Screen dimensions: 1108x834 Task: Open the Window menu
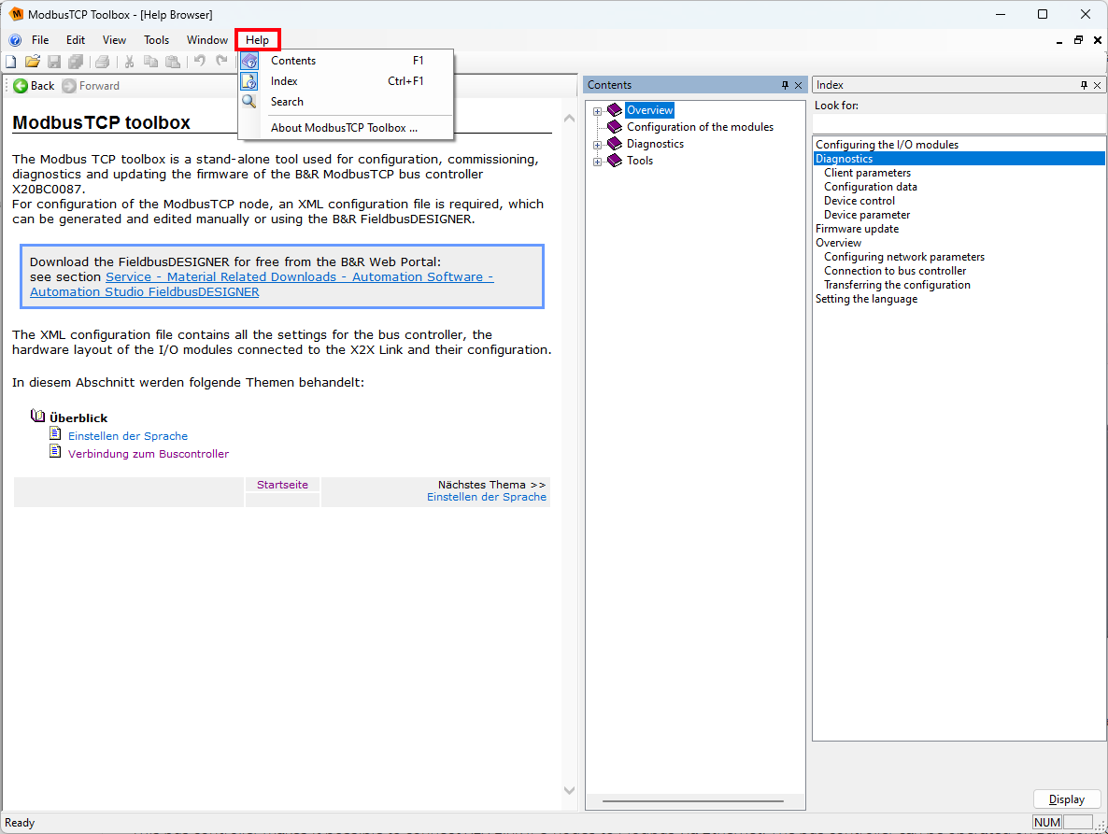coord(207,40)
